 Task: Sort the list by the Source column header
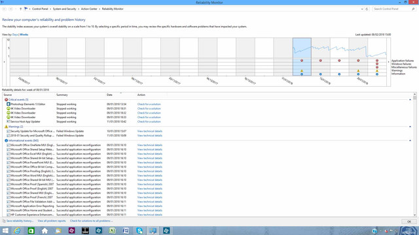7,95
